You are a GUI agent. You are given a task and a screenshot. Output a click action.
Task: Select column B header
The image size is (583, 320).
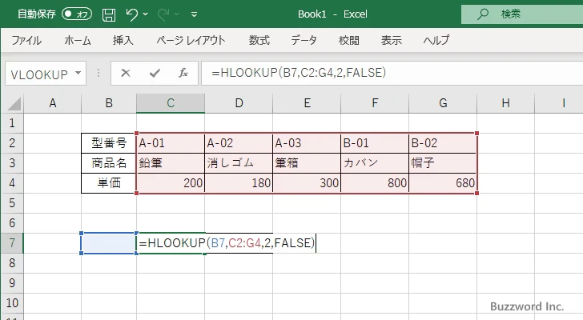tap(109, 103)
